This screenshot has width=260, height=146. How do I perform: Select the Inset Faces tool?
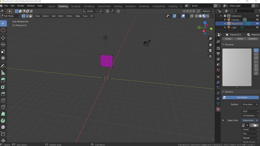click(3, 87)
